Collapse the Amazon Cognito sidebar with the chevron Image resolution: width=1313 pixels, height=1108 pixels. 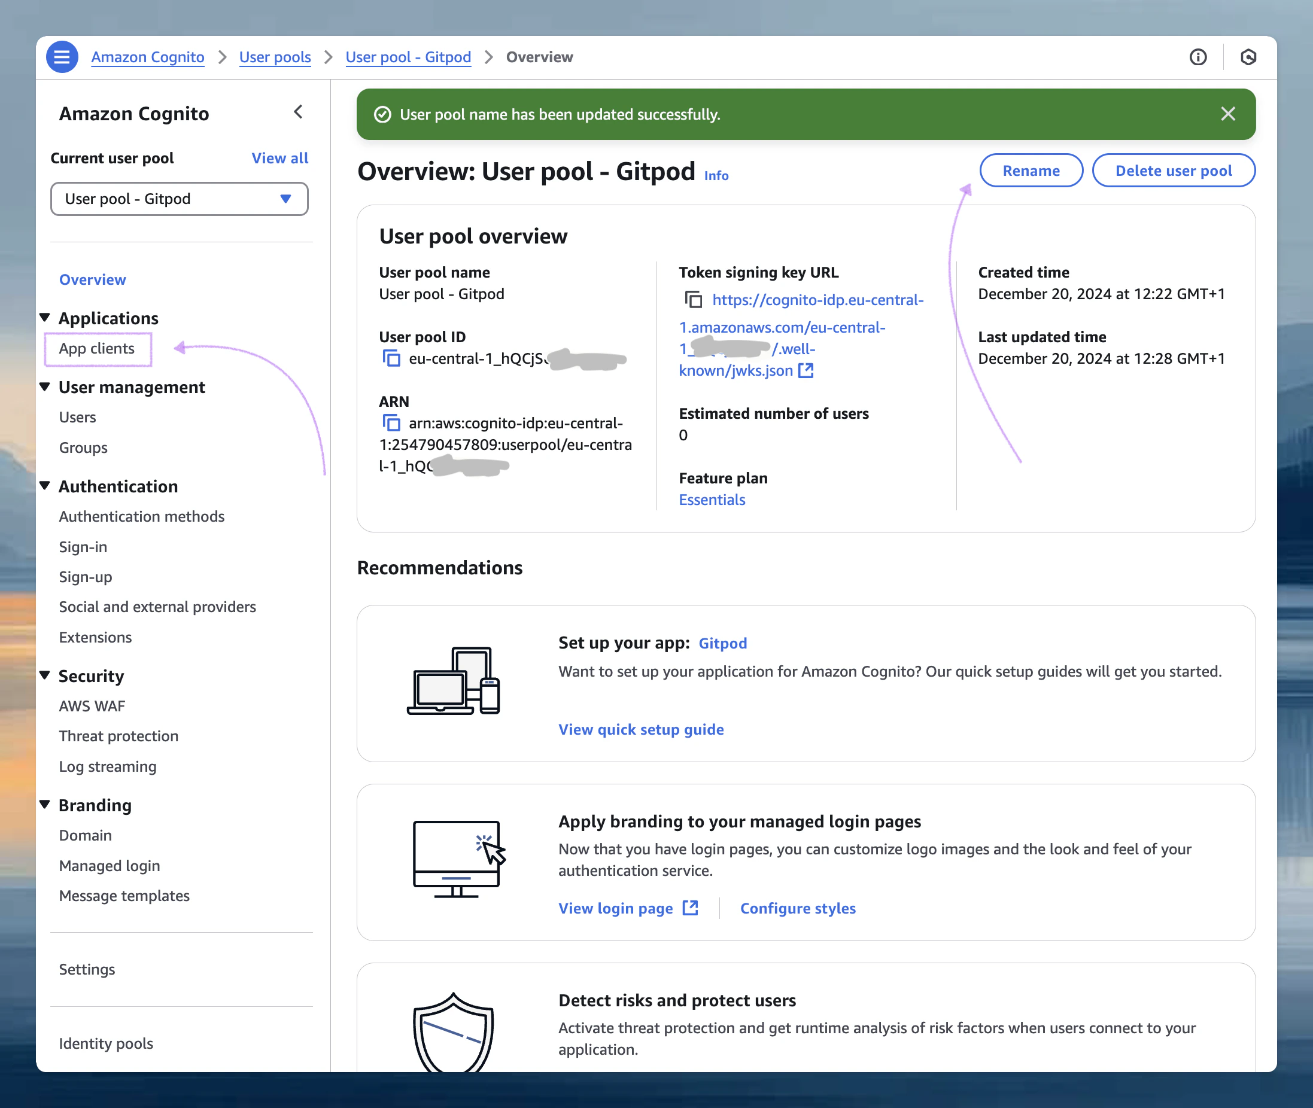coord(299,112)
